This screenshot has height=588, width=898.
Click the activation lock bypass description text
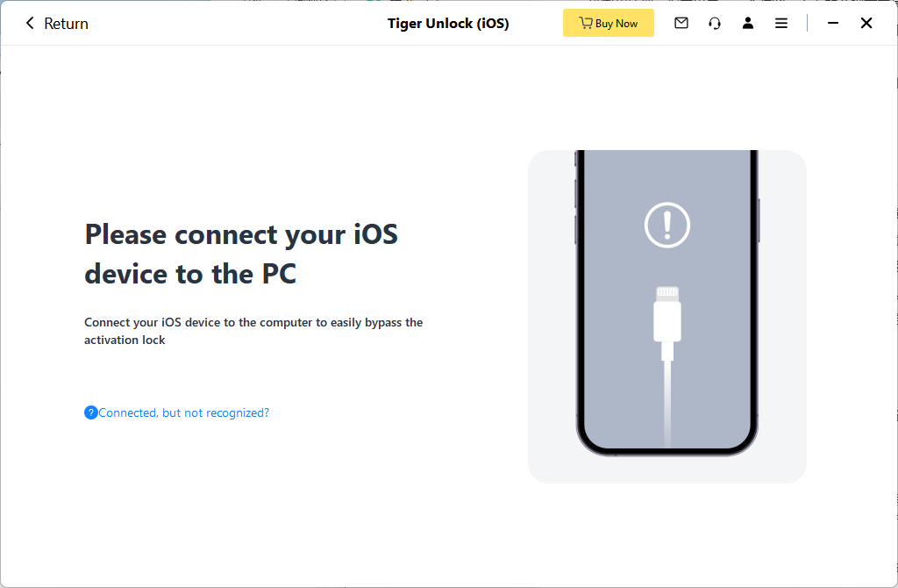coord(253,331)
